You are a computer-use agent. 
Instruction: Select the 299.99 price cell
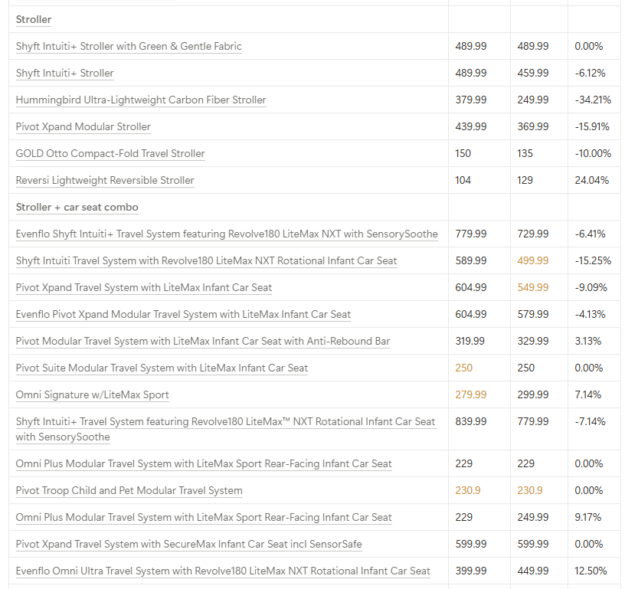(533, 395)
